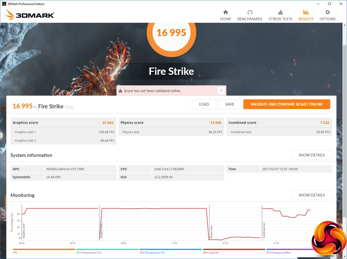This screenshot has height=259, width=347.
Task: Minimize the 3DMark window
Action: click(318, 4)
